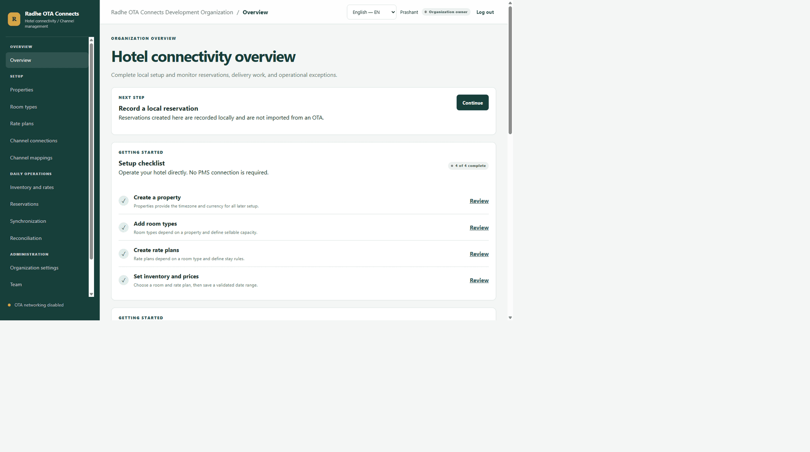Click the Setup checklist heading
The image size is (810, 452).
point(142,163)
